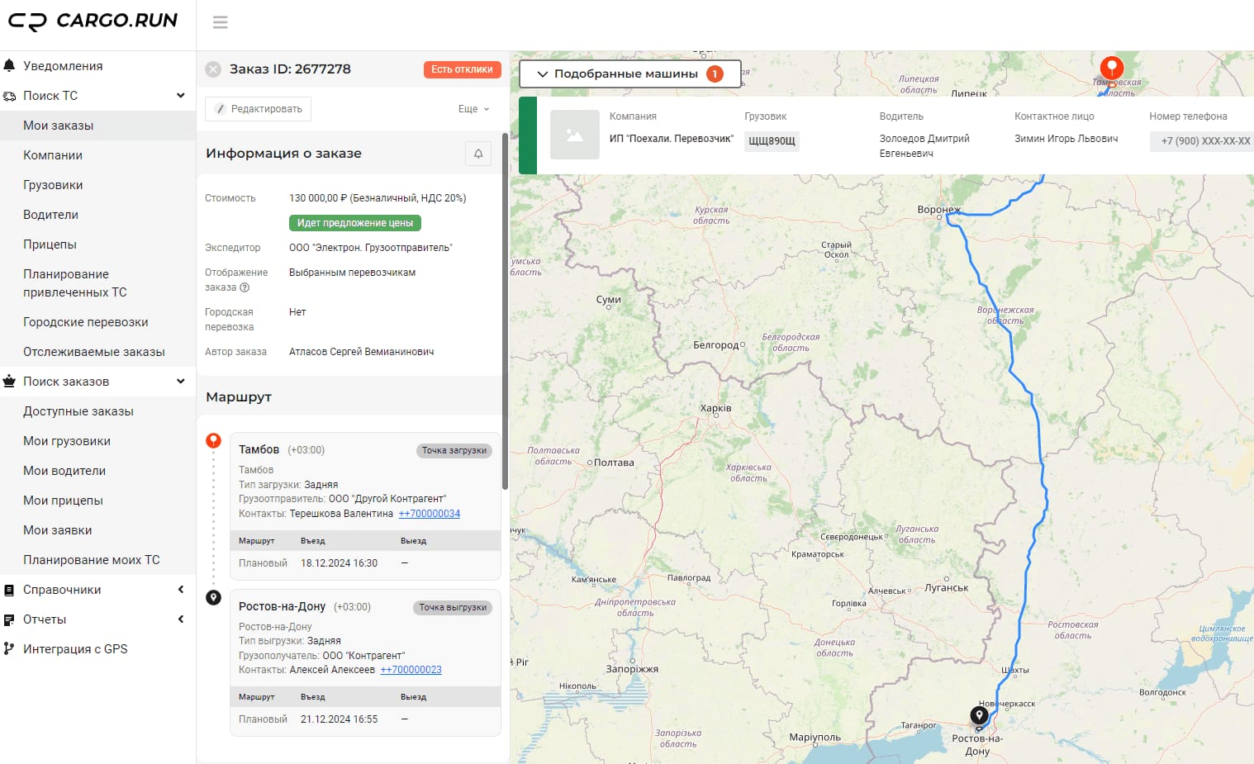Open Уведомления bell icon
Image resolution: width=1254 pixels, height=764 pixels.
point(9,65)
